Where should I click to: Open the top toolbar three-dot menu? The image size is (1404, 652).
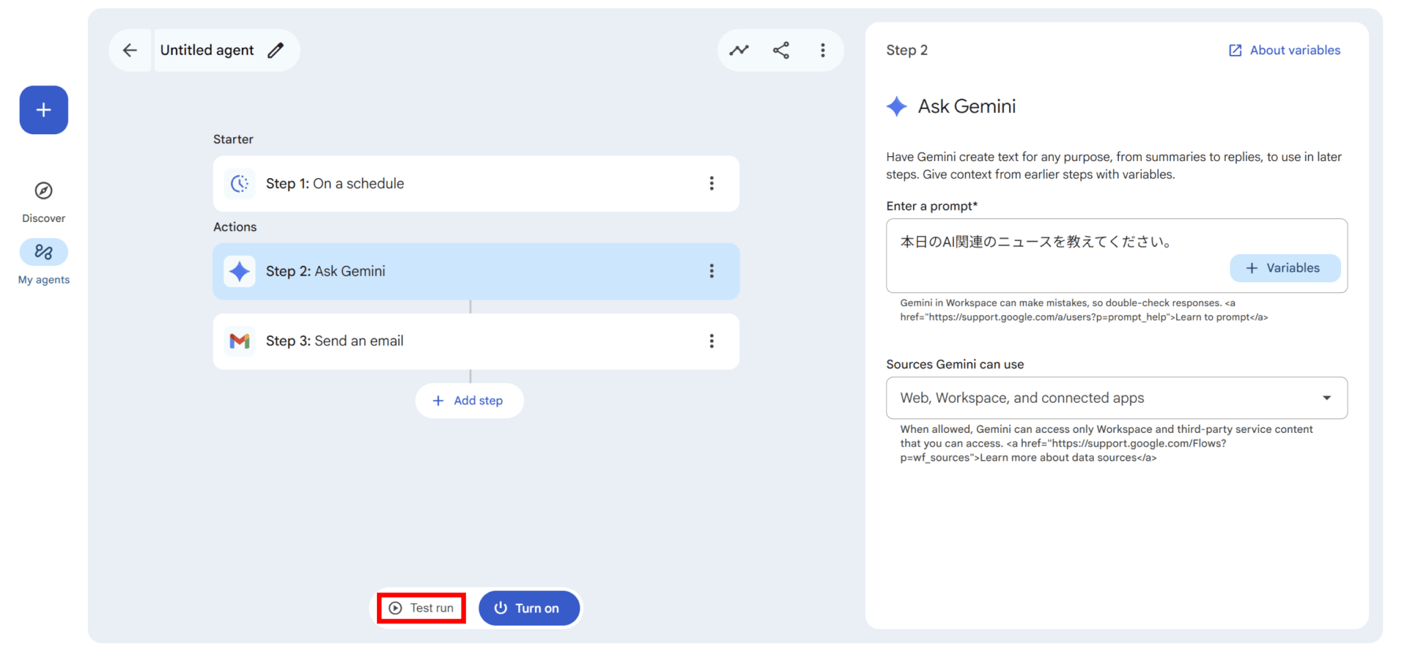click(823, 50)
